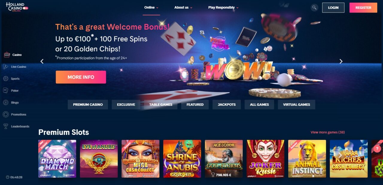
Task: Open the search magnifier icon
Action: point(314,7)
